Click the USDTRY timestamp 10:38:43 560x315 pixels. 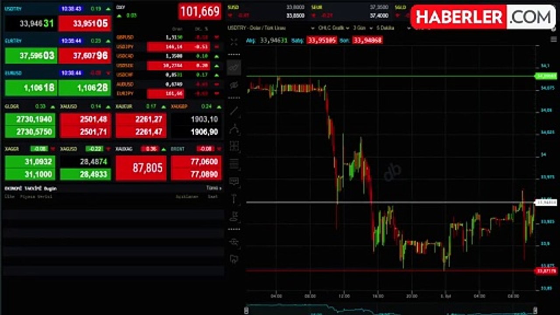click(x=71, y=9)
